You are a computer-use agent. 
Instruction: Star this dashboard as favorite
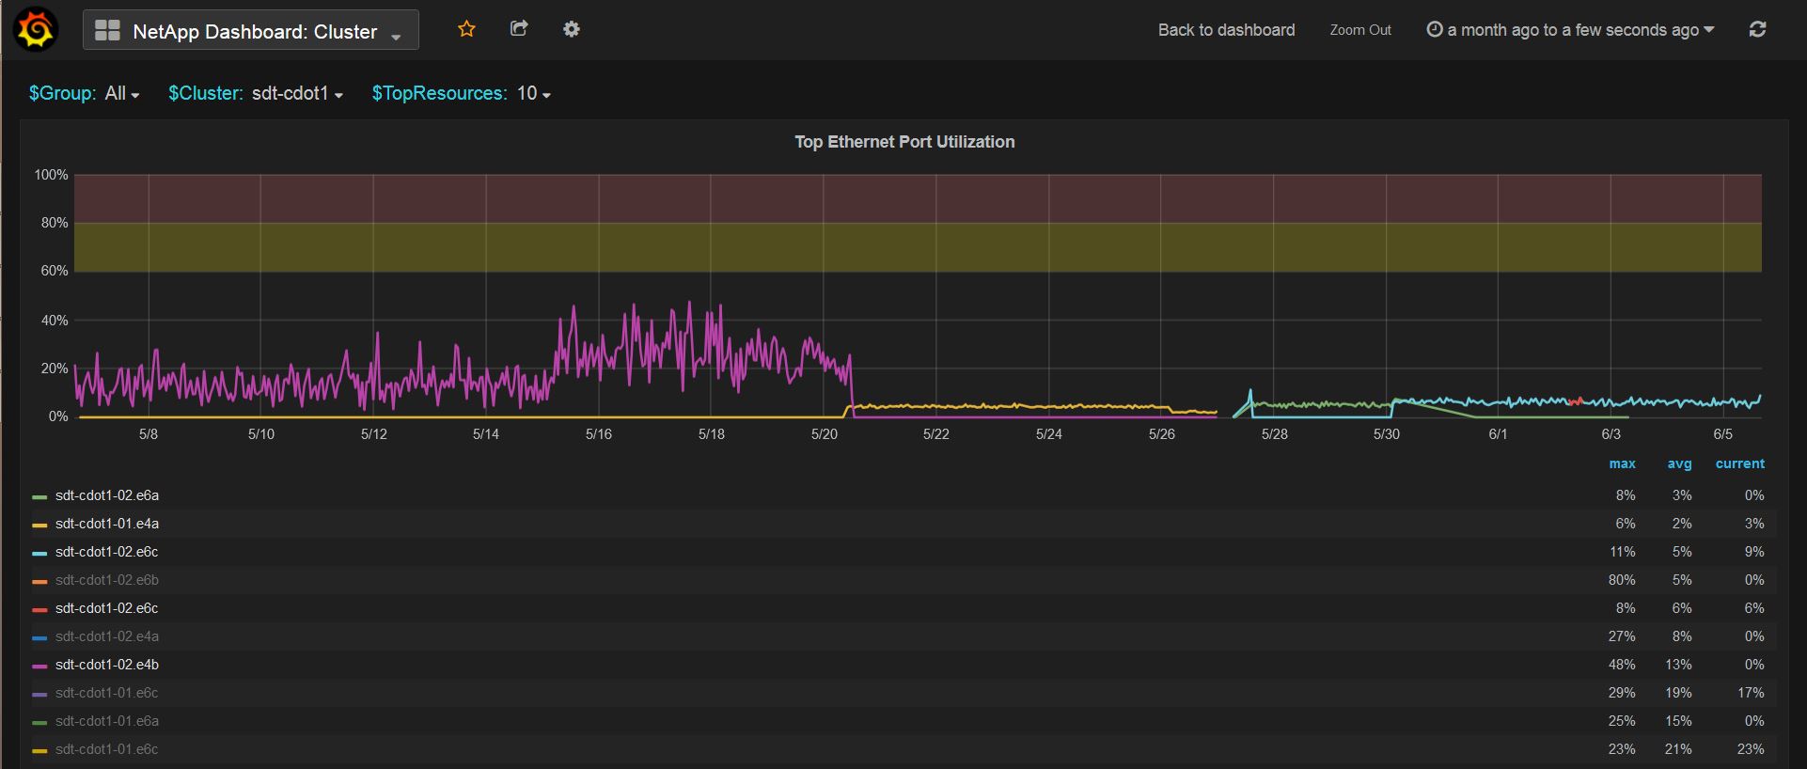click(x=466, y=29)
